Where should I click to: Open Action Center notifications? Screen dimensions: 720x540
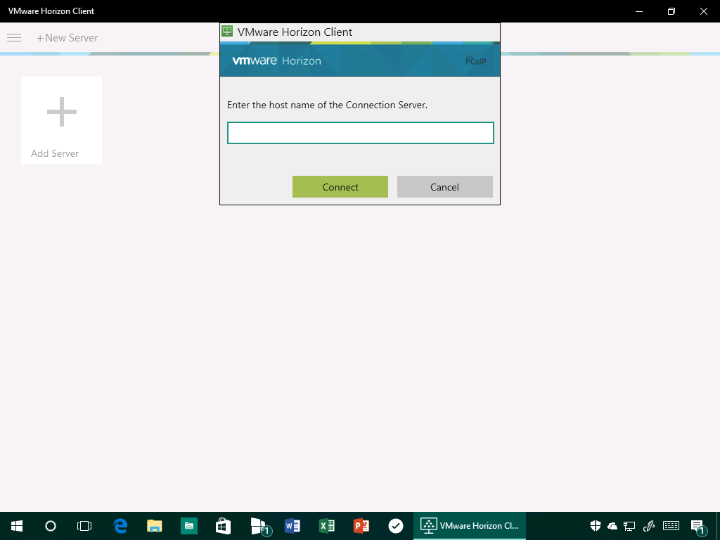click(698, 527)
